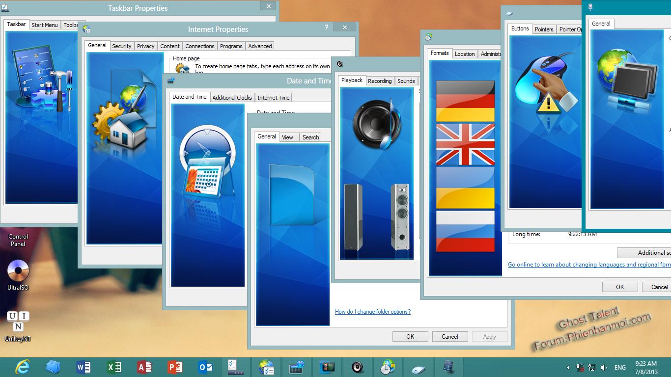Click 'How do I change folder options?' link
The height and width of the screenshot is (377, 671).
click(372, 312)
